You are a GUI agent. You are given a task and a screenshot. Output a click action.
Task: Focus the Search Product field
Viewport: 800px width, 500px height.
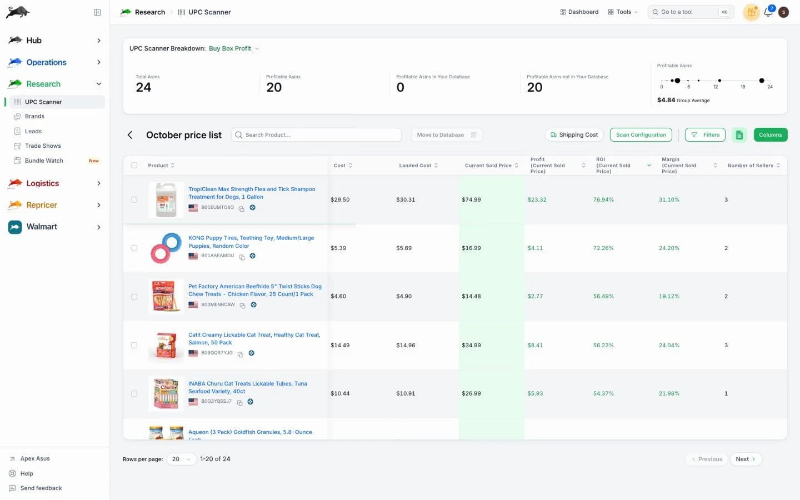(x=317, y=135)
